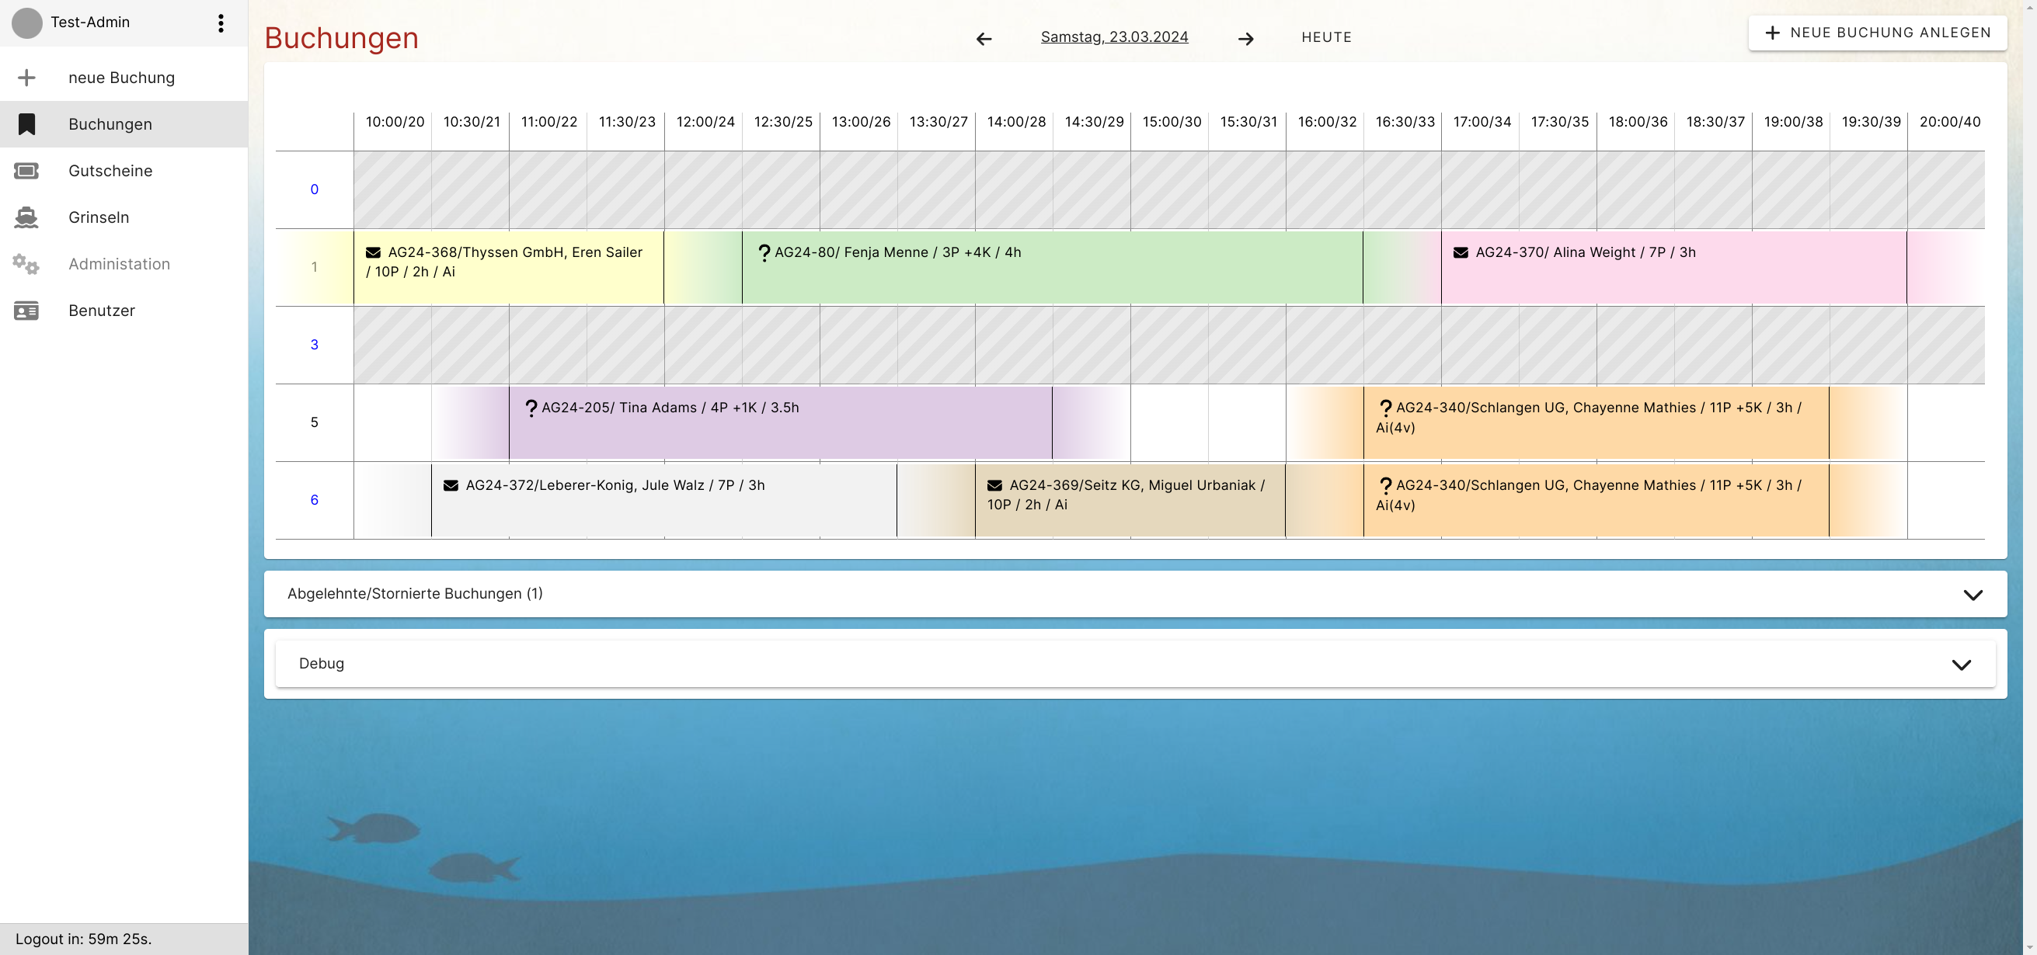The image size is (2037, 955).
Task: Open the Benutzer menu item
Action: point(102,311)
